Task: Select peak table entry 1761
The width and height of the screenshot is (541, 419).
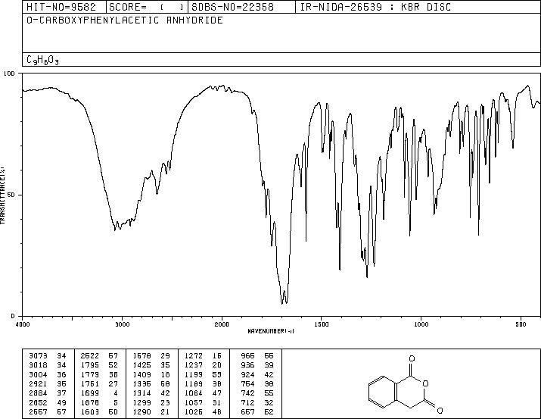Action: pyautogui.click(x=90, y=384)
